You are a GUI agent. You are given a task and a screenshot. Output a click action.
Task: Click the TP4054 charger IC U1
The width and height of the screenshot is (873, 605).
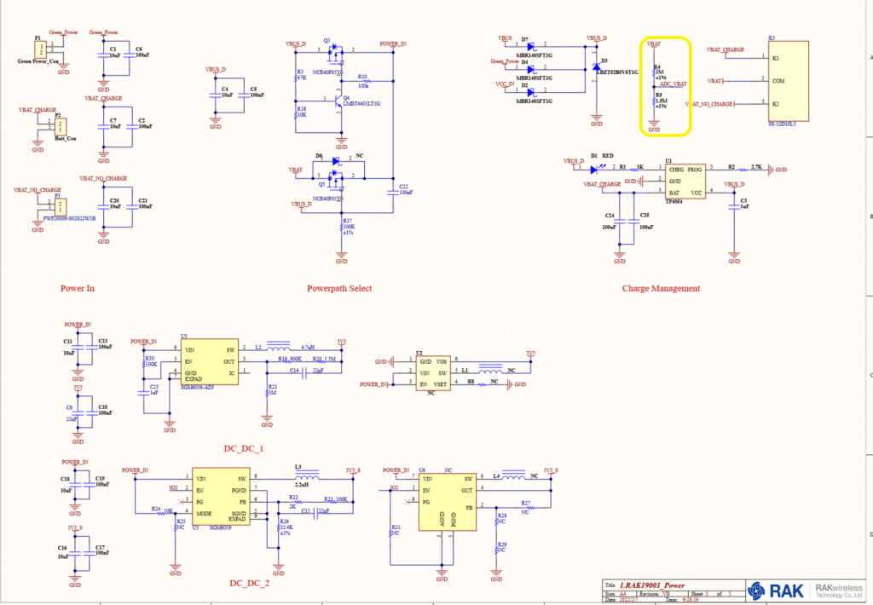685,181
